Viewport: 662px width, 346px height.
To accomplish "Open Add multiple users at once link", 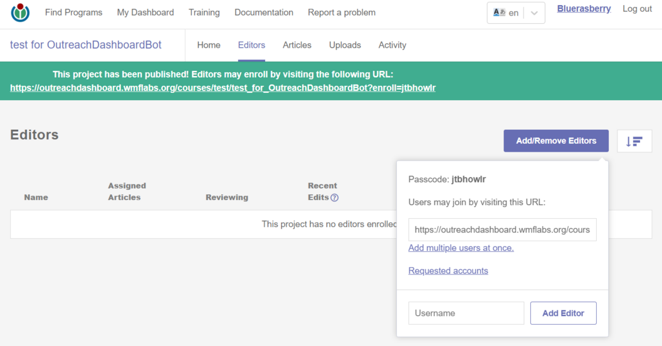I will 461,248.
